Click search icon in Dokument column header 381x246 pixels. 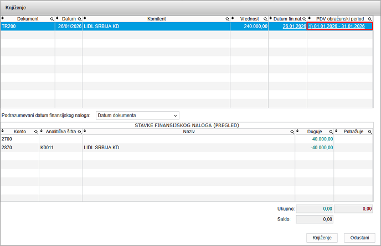click(52, 19)
